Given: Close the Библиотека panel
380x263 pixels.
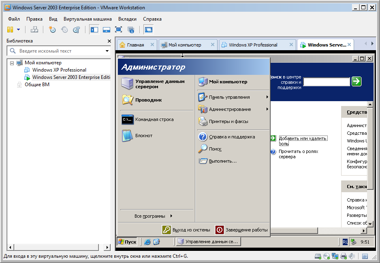Looking at the screenshot, I should pyautogui.click(x=109, y=41).
